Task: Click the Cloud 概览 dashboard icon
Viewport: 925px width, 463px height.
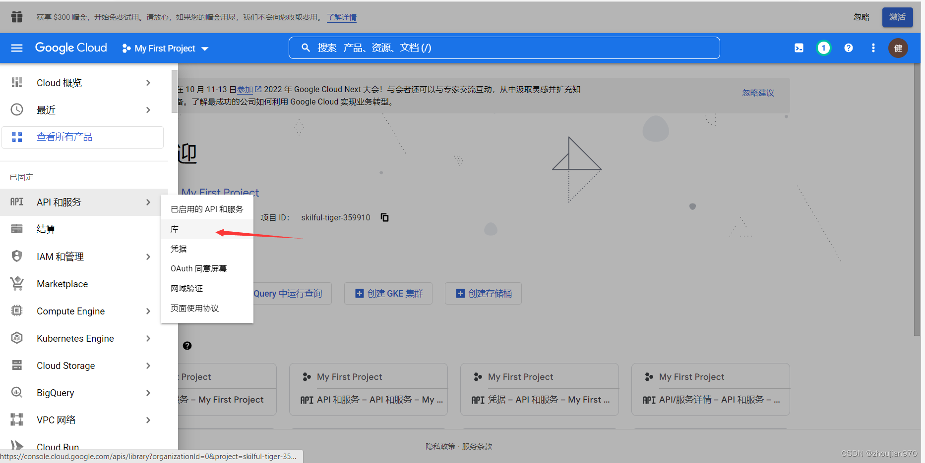Action: tap(17, 83)
